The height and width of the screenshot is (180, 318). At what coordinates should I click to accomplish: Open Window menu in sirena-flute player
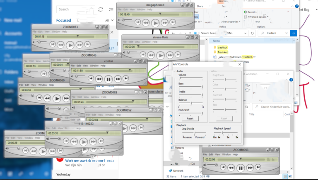[146, 42]
